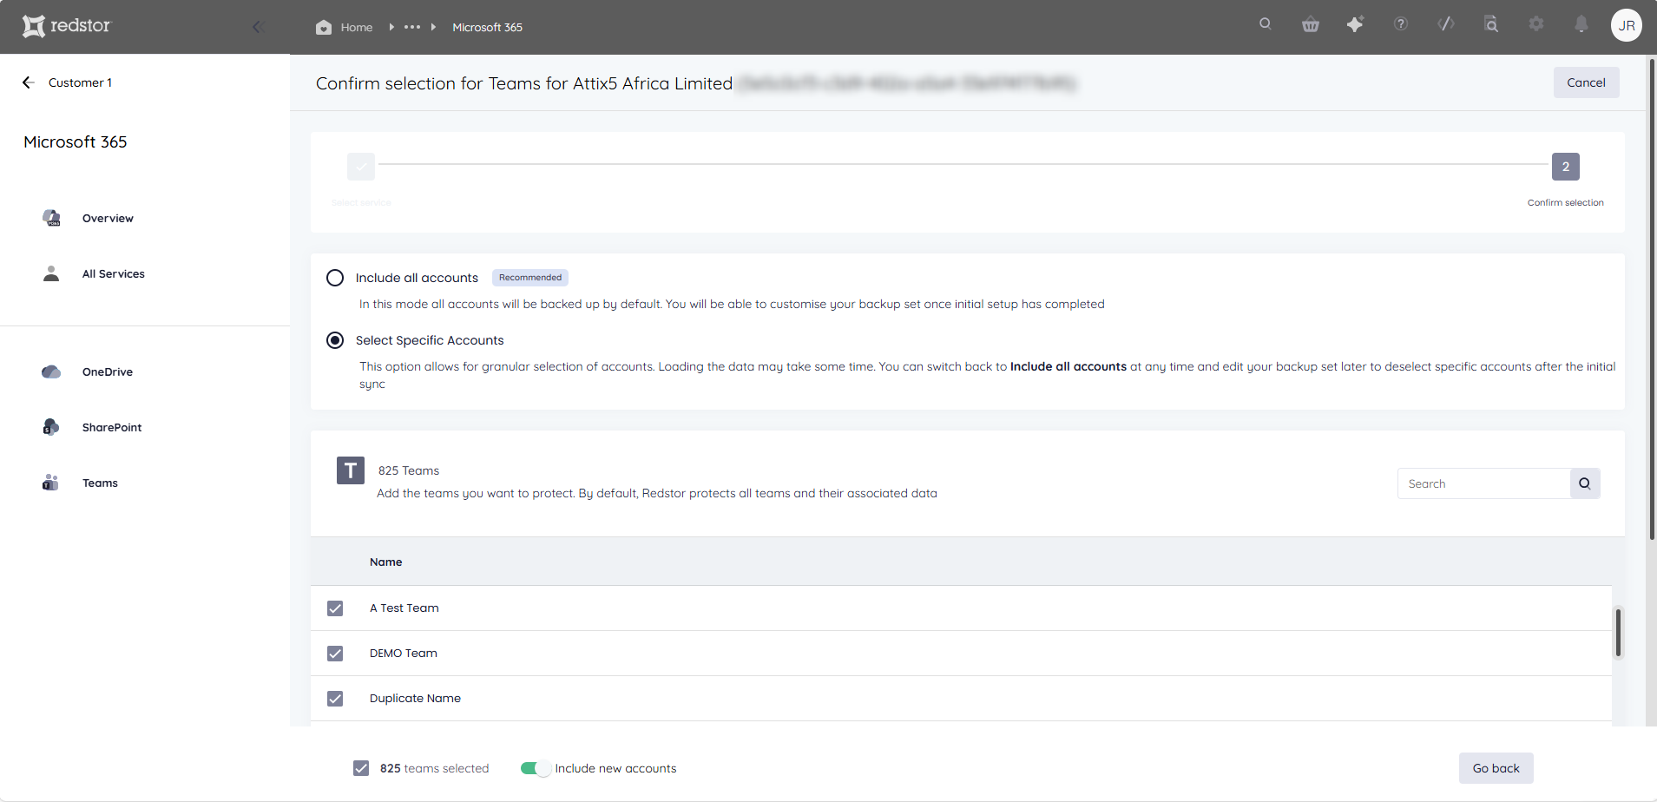Click A Test Team row name
The width and height of the screenshot is (1657, 802).
[404, 608]
